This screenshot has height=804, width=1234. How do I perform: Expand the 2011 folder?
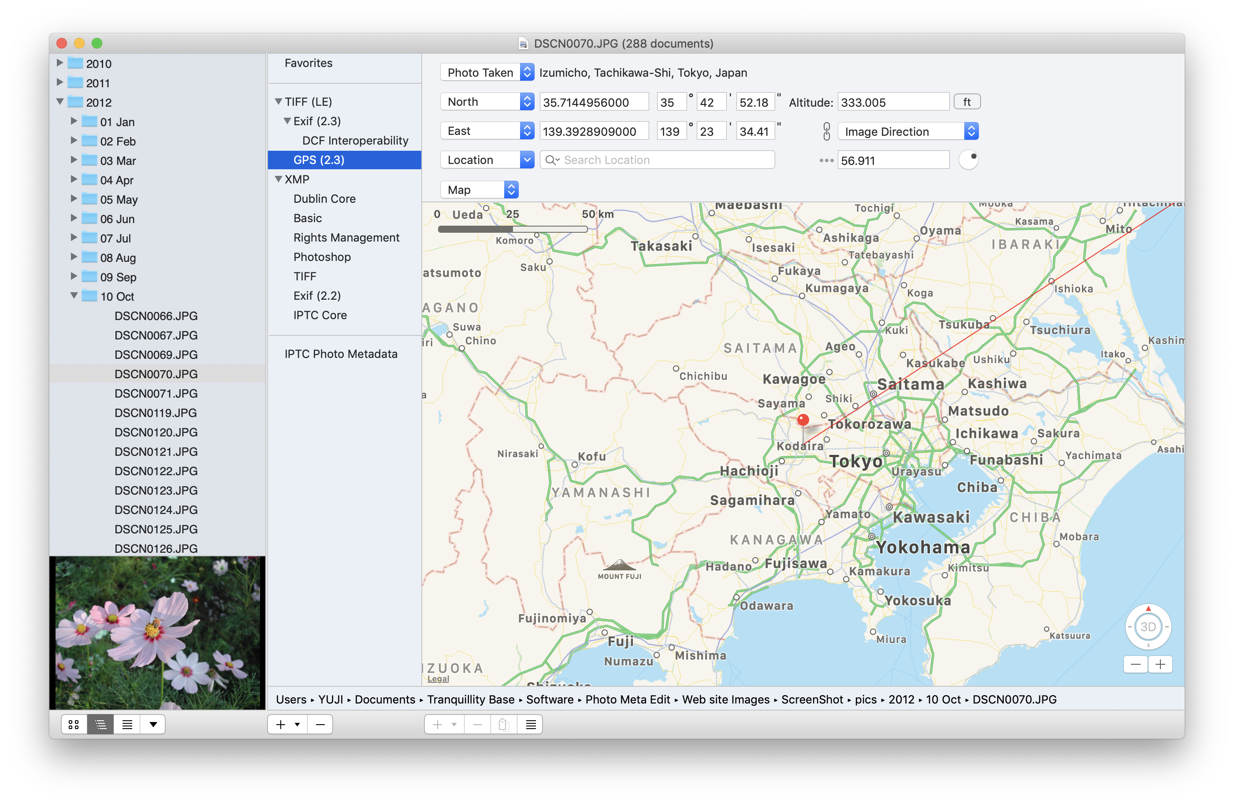coord(59,82)
